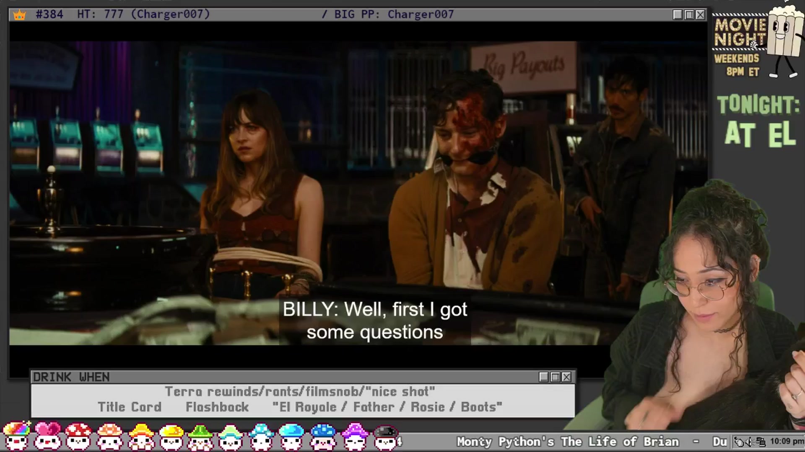Click the mouse tray icon in the taskbar

point(740,442)
